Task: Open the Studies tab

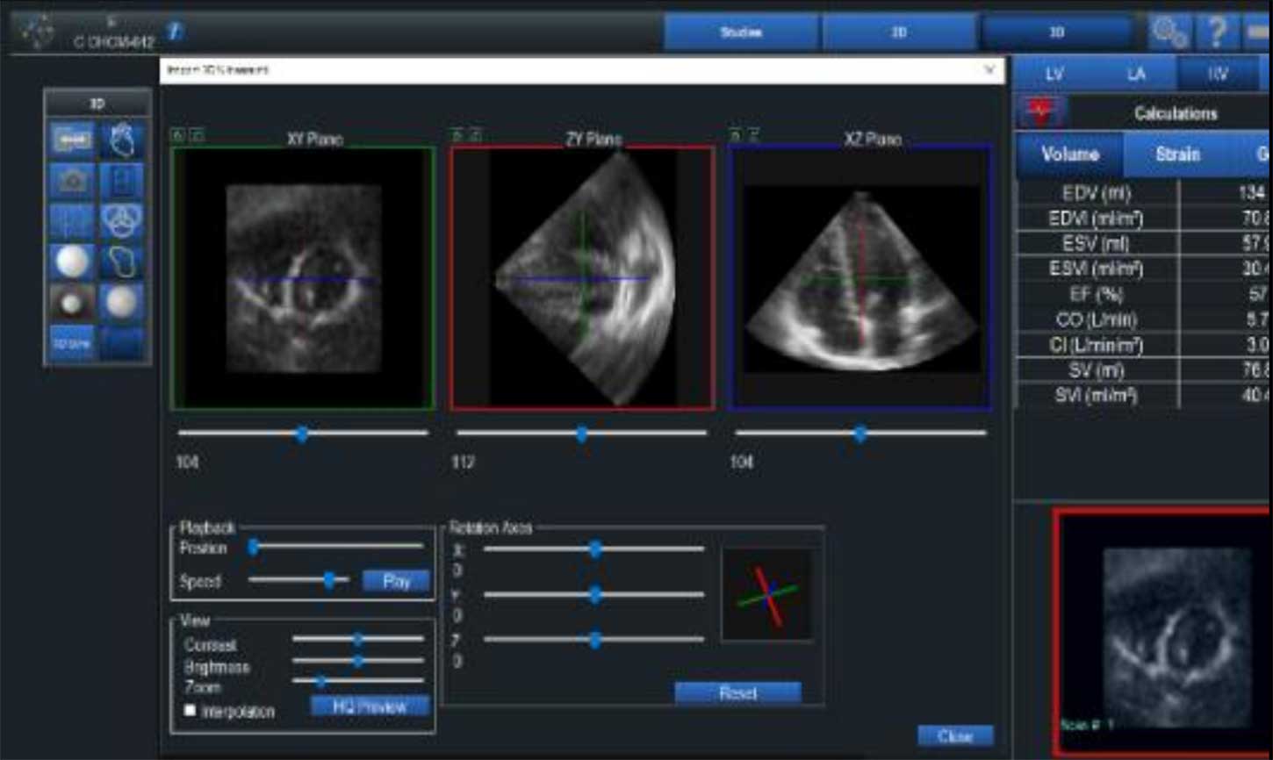Action: point(741,32)
